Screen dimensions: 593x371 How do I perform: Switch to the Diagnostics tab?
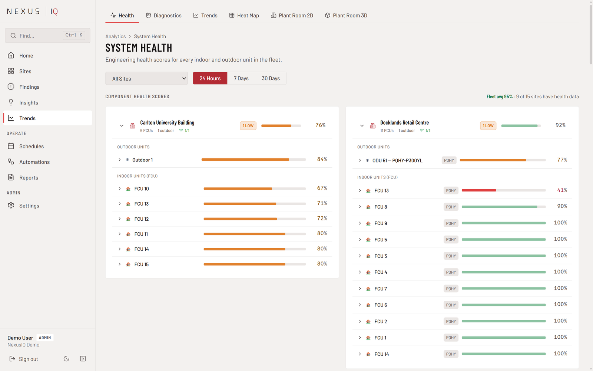tap(163, 15)
